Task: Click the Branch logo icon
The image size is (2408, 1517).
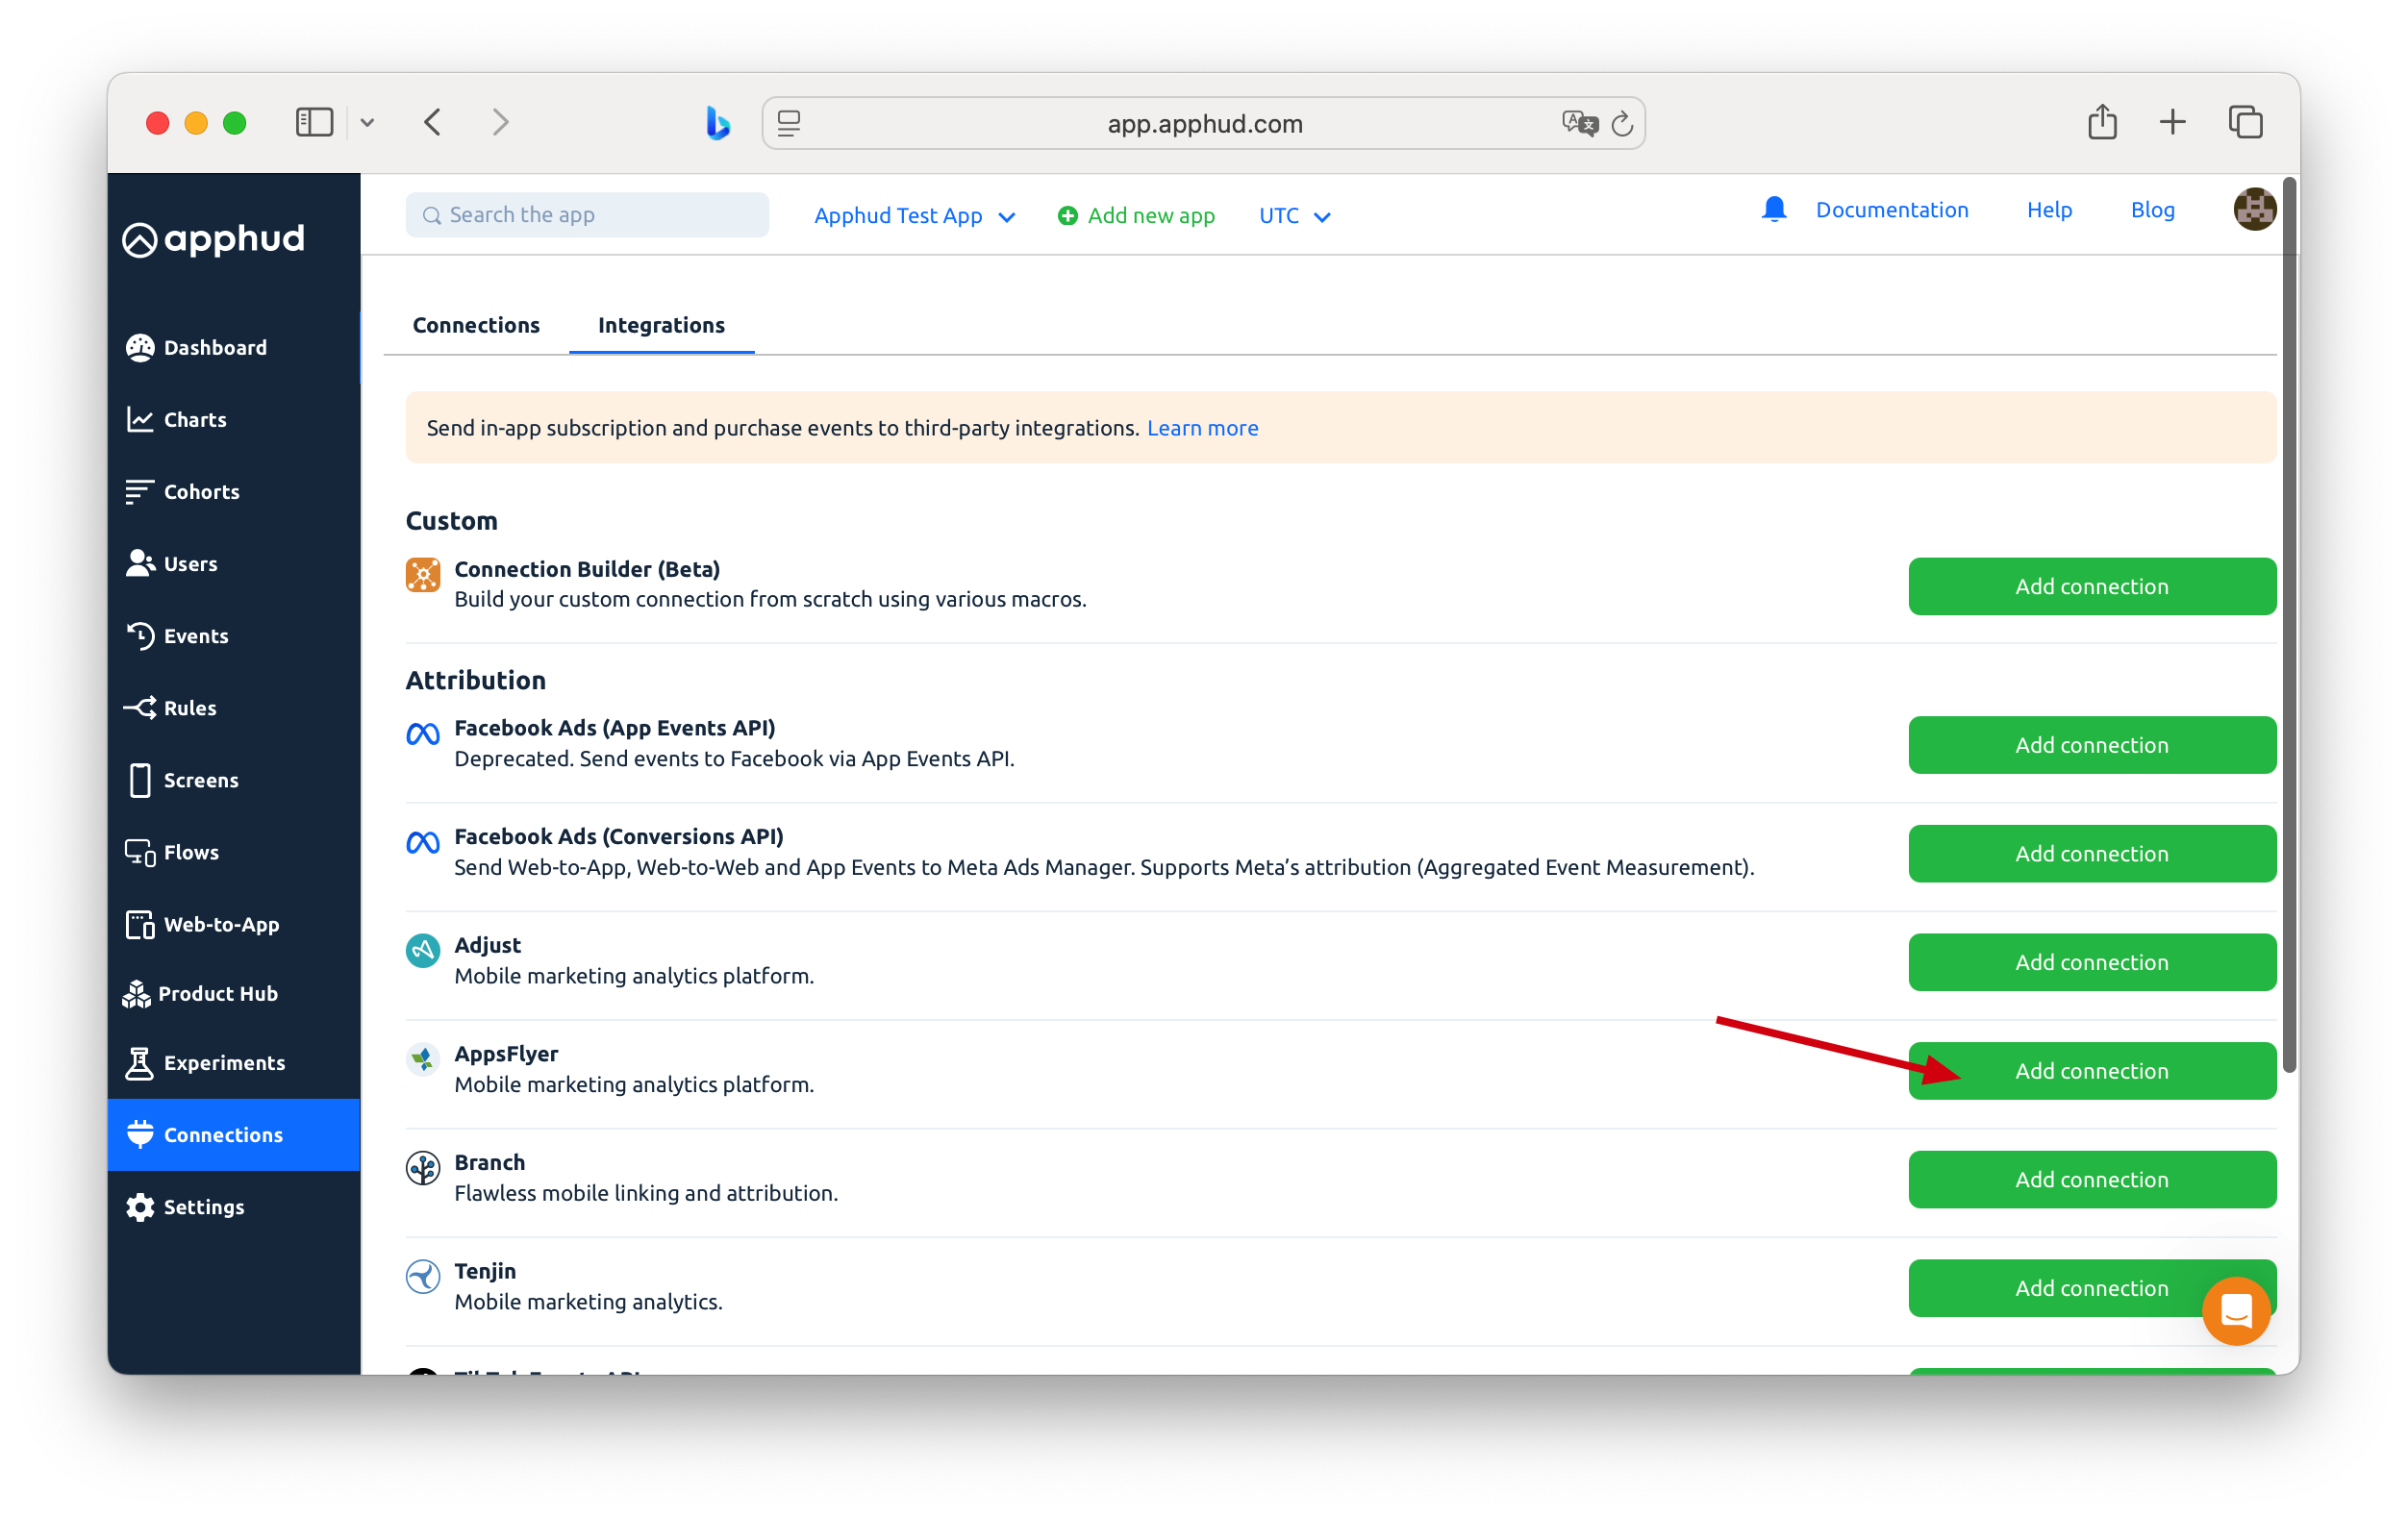Action: [x=423, y=1168]
